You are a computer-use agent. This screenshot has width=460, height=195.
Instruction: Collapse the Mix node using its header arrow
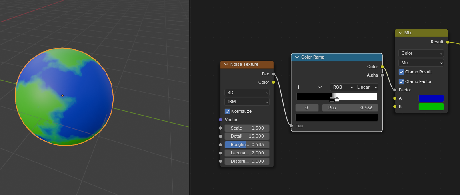[x=400, y=33]
